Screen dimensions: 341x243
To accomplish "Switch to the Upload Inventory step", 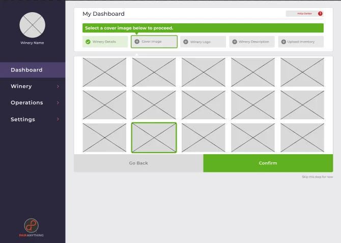I will coord(301,42).
